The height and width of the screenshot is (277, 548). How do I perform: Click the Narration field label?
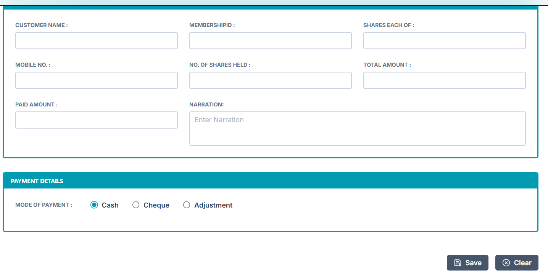pos(206,104)
